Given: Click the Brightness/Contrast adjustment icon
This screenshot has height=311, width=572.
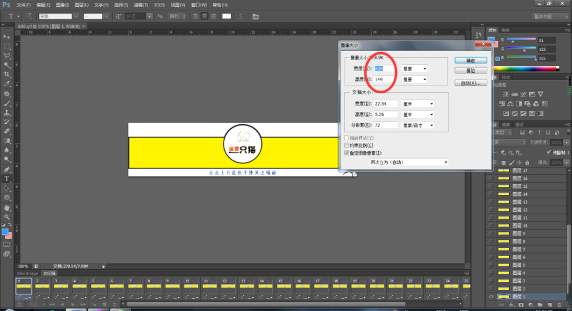Looking at the screenshot, I should tap(506, 95).
